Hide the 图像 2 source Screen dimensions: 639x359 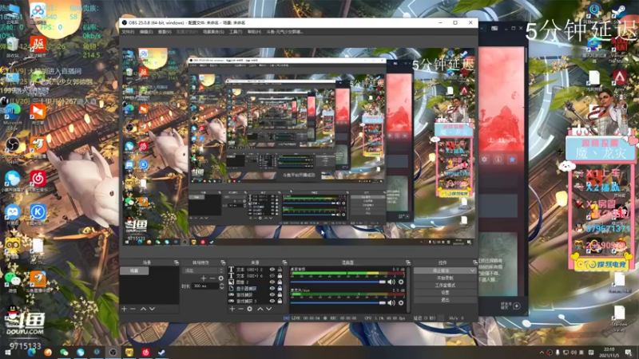(x=272, y=282)
